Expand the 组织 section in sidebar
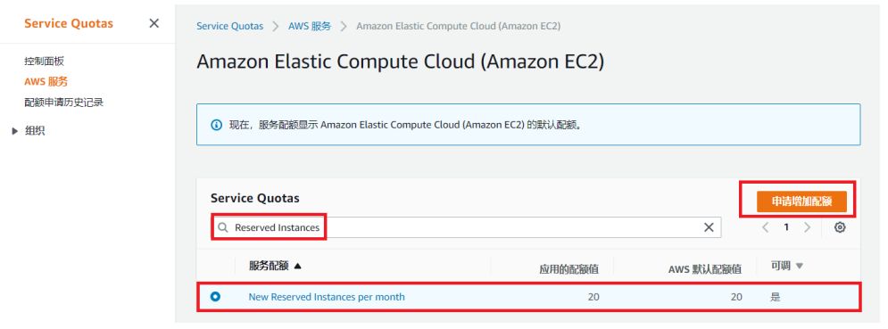This screenshot has width=888, height=329. click(x=15, y=131)
